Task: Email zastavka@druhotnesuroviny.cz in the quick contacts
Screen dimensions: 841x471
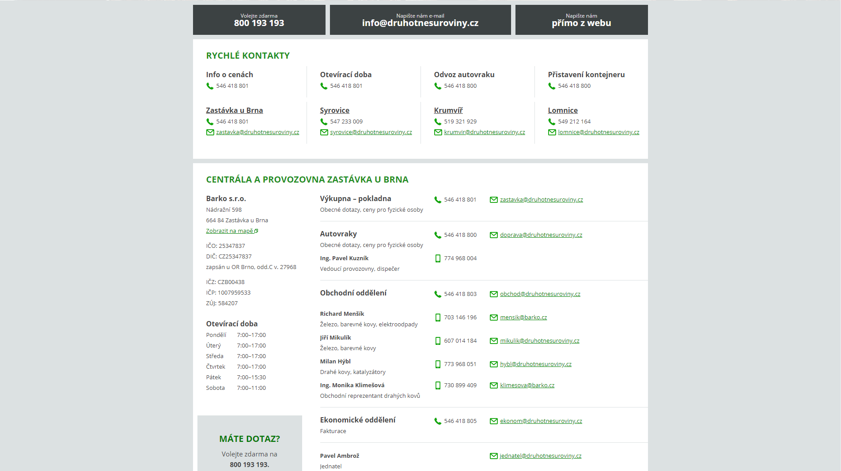Action: coord(258,132)
